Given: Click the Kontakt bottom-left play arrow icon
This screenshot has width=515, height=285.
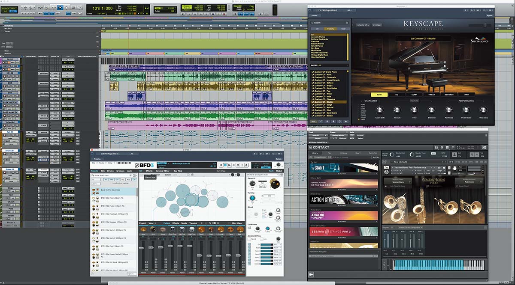Looking at the screenshot, I should (x=311, y=274).
